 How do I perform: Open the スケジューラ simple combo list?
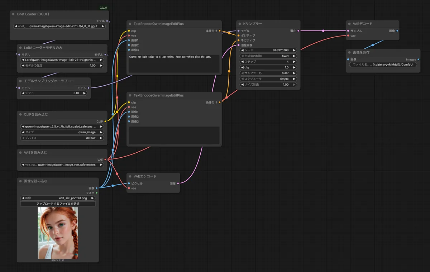point(268,79)
